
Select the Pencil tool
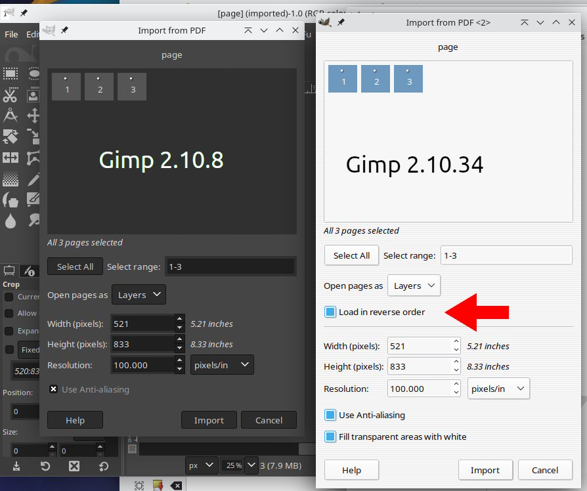click(x=33, y=179)
